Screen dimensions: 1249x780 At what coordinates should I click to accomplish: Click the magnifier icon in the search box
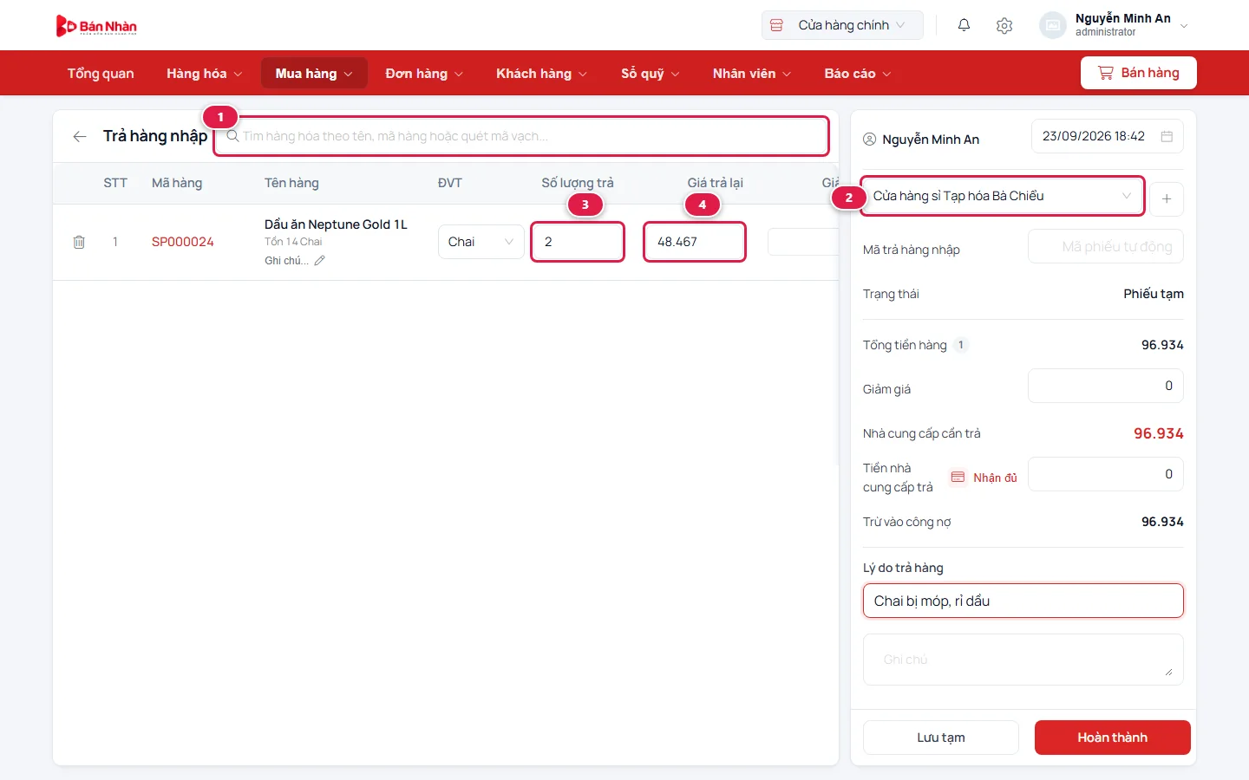[232, 136]
